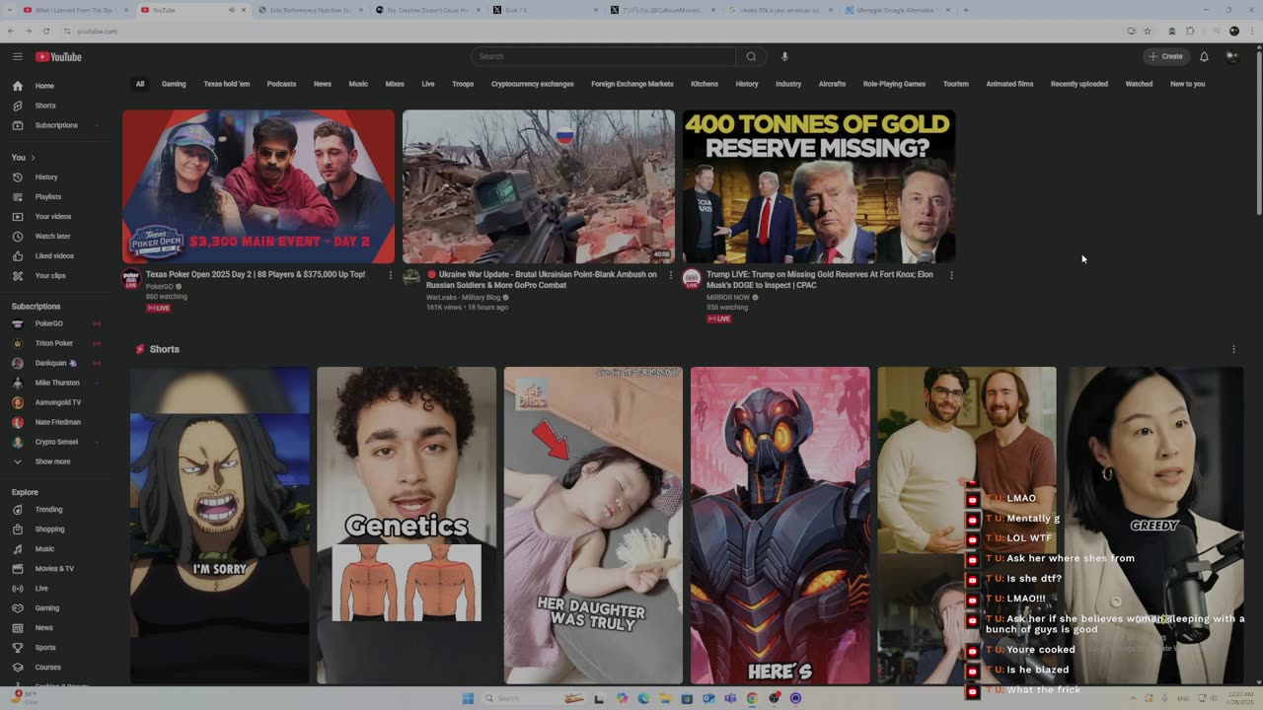Open PokerGO subscription channel
This screenshot has height=710, width=1263.
pyautogui.click(x=49, y=323)
